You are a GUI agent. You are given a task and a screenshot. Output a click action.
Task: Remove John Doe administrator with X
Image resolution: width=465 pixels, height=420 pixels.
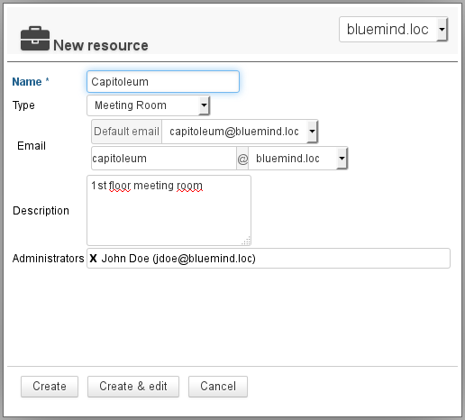pos(94,259)
